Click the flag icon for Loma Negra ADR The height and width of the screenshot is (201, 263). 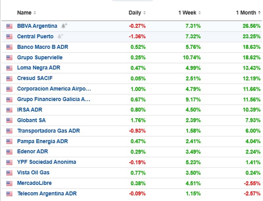click(9, 68)
